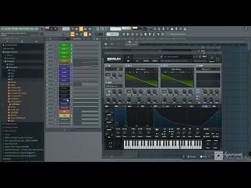Click a key on Serum's piano keyboard
Screen dimensions: 251x188
coord(163,145)
